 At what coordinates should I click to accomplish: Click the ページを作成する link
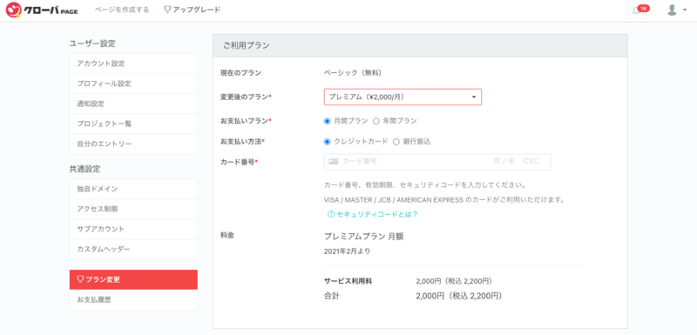[x=122, y=10]
